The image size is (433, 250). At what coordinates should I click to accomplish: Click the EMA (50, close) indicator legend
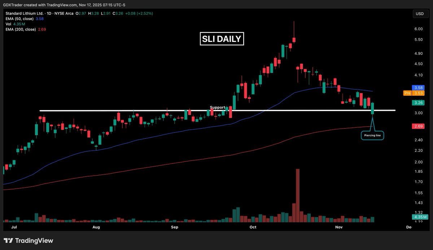click(19, 18)
